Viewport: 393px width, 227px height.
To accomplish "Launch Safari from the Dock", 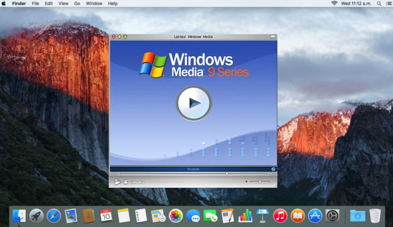I will point(54,216).
